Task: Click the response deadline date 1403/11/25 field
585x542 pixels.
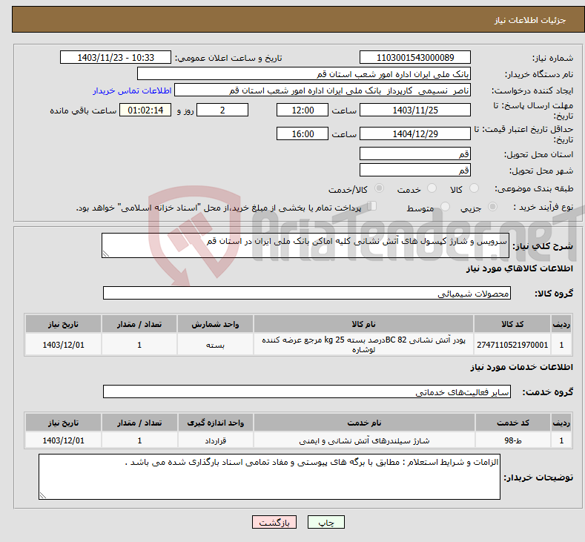Action: click(414, 110)
